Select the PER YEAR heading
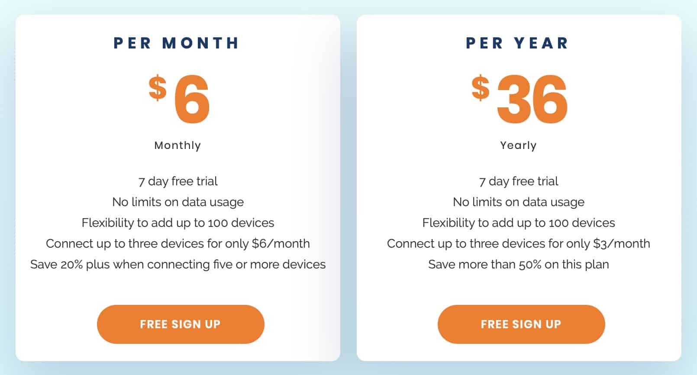Screen dimensions: 697x375 pos(517,43)
